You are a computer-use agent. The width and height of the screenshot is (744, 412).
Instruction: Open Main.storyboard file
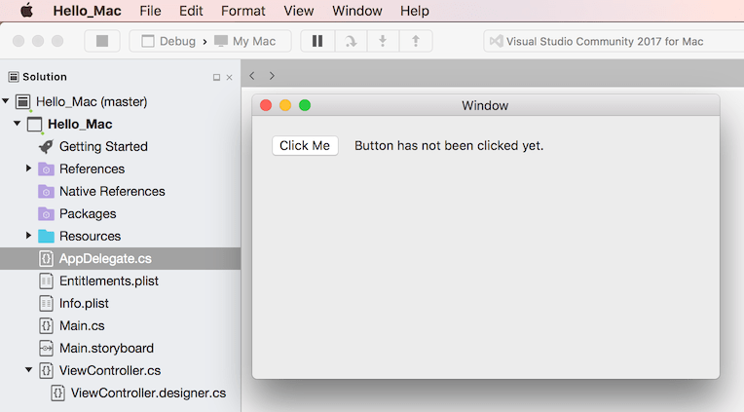(106, 348)
